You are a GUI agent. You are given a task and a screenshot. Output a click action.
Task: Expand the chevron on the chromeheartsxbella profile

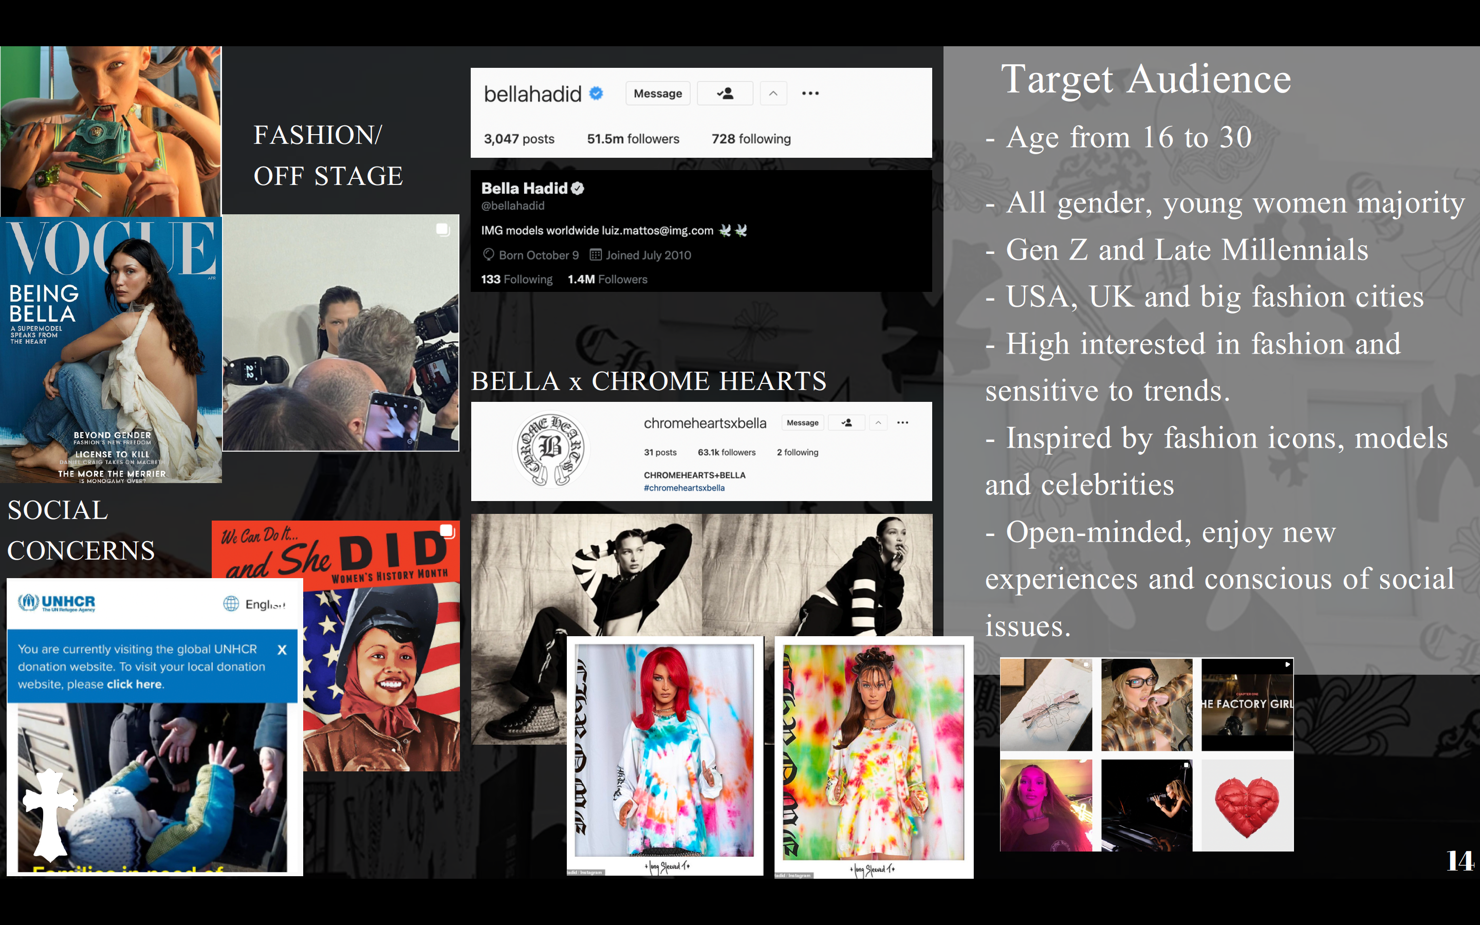pyautogui.click(x=878, y=423)
